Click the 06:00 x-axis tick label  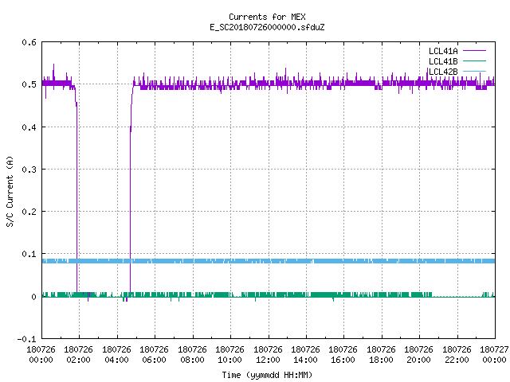[154, 360]
